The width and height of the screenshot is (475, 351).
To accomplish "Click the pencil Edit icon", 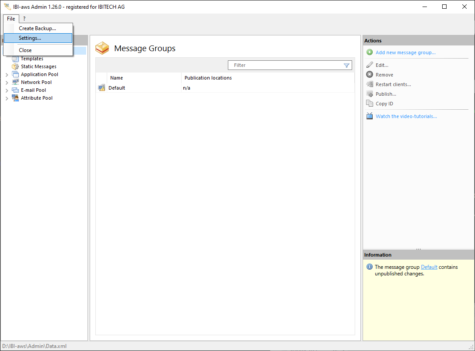I will 370,65.
